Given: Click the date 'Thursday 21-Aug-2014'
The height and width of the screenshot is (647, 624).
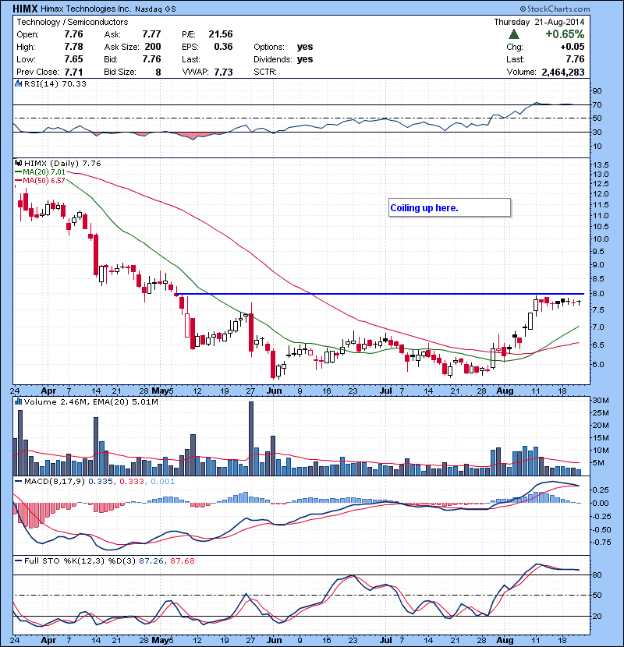Looking at the screenshot, I should point(539,22).
